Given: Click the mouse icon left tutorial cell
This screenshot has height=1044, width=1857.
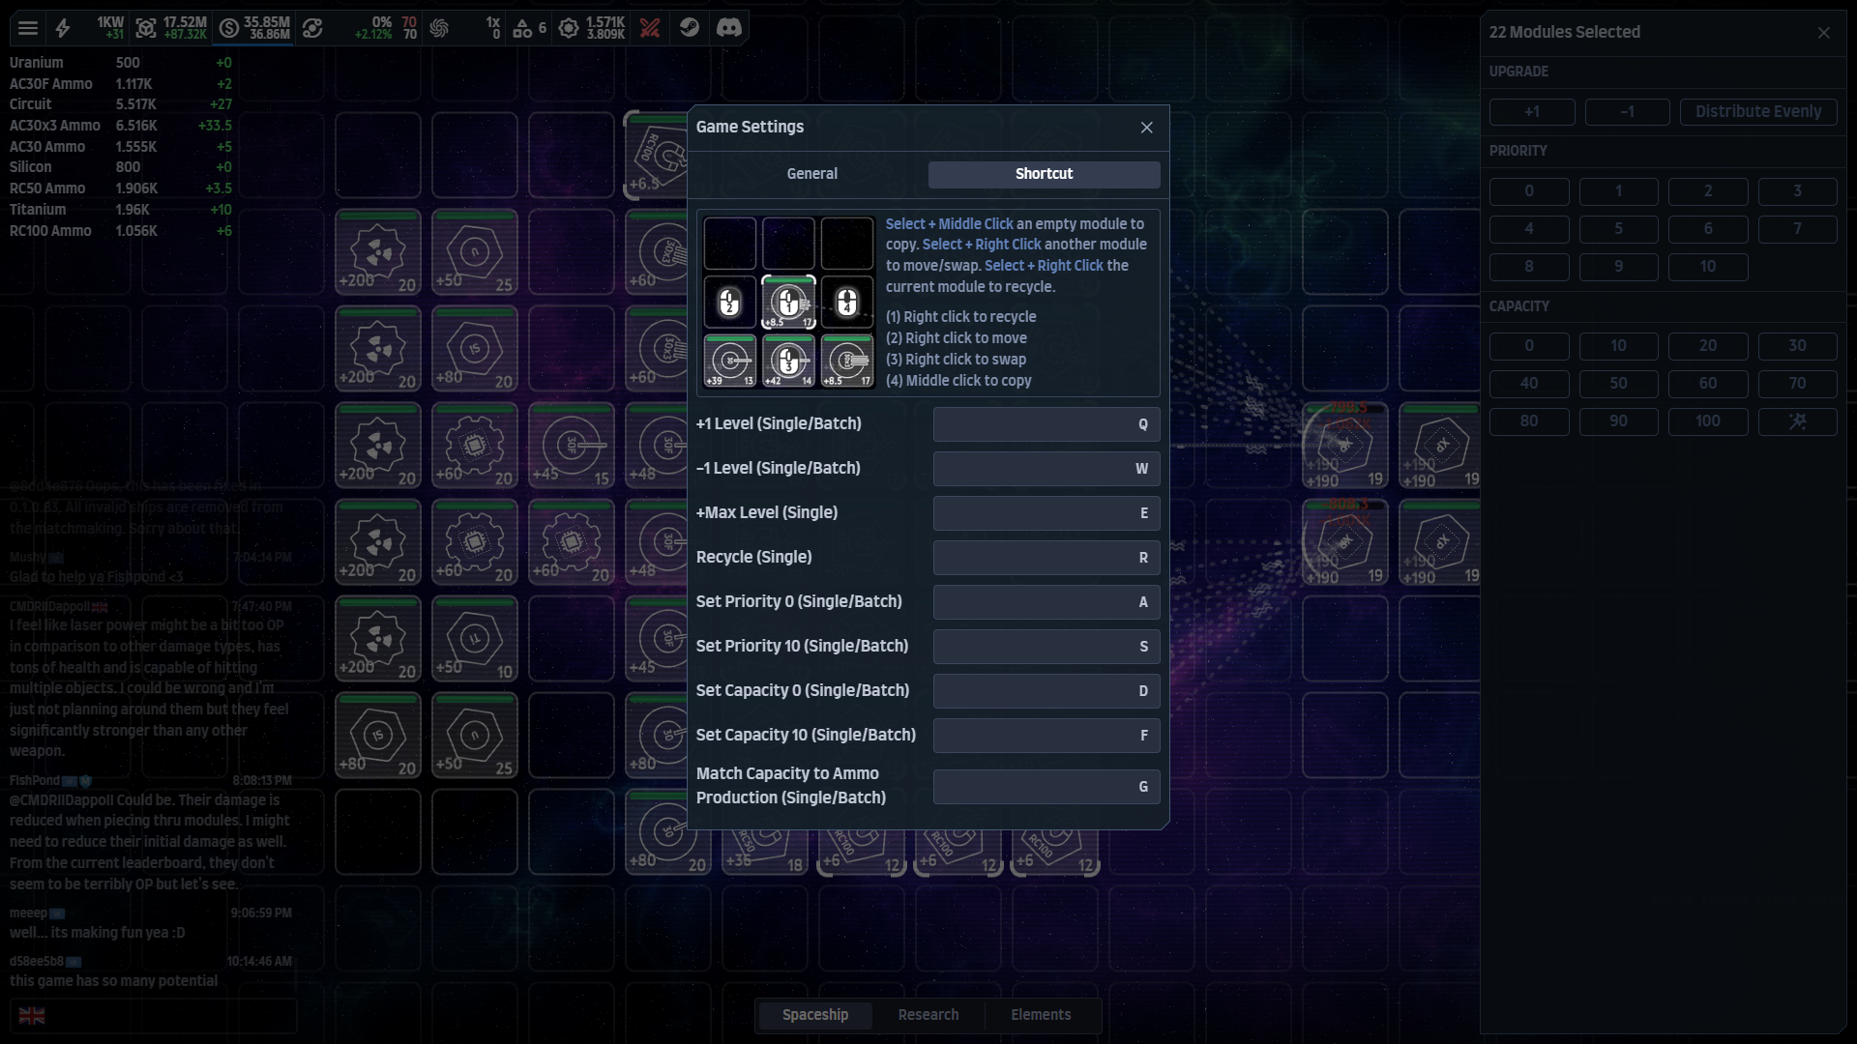Looking at the screenshot, I should click(730, 303).
